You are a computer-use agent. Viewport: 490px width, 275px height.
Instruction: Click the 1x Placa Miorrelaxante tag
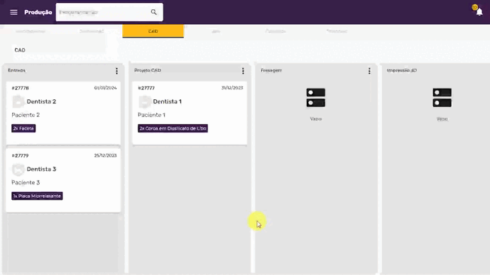tap(37, 196)
